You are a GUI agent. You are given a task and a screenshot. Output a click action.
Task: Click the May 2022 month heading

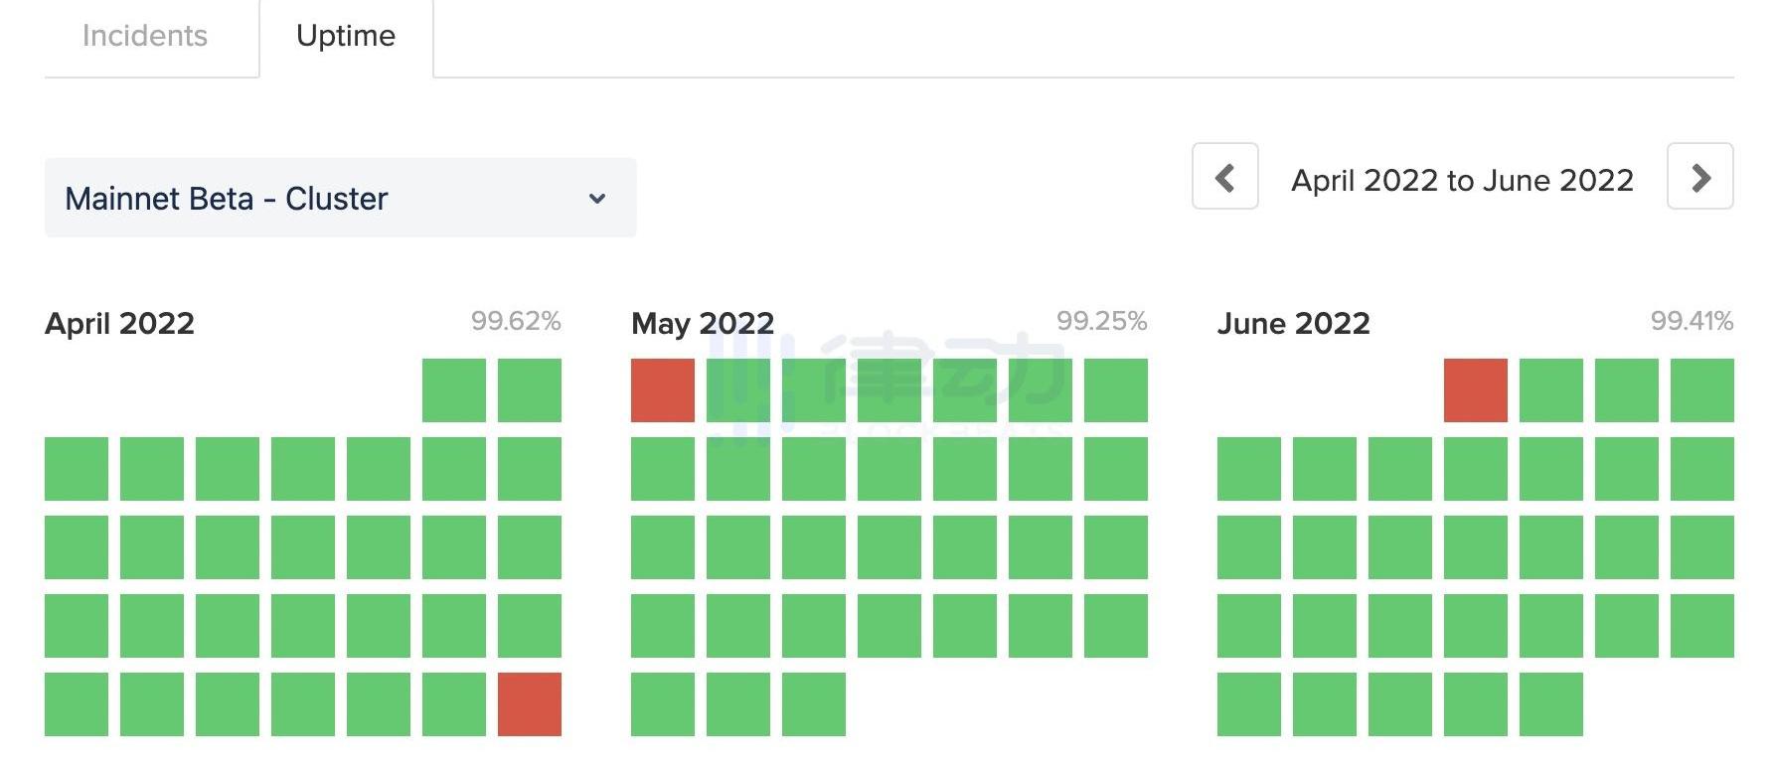pos(703,324)
